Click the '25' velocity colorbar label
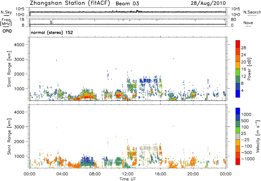Viewport: 261px width, 181px height. (243, 134)
